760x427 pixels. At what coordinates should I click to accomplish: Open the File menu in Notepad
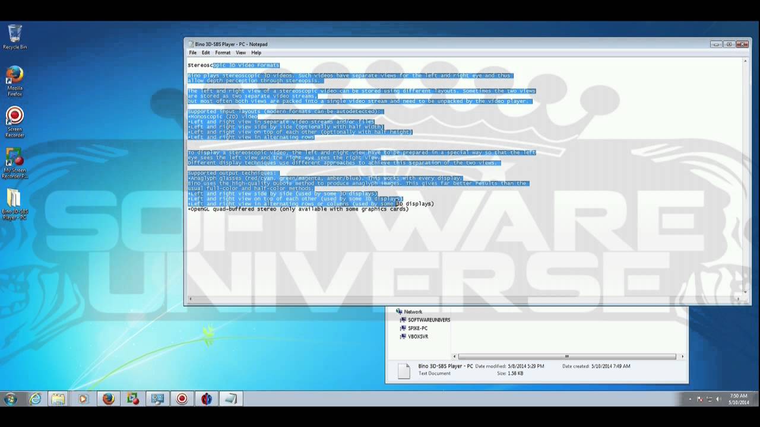(x=193, y=53)
